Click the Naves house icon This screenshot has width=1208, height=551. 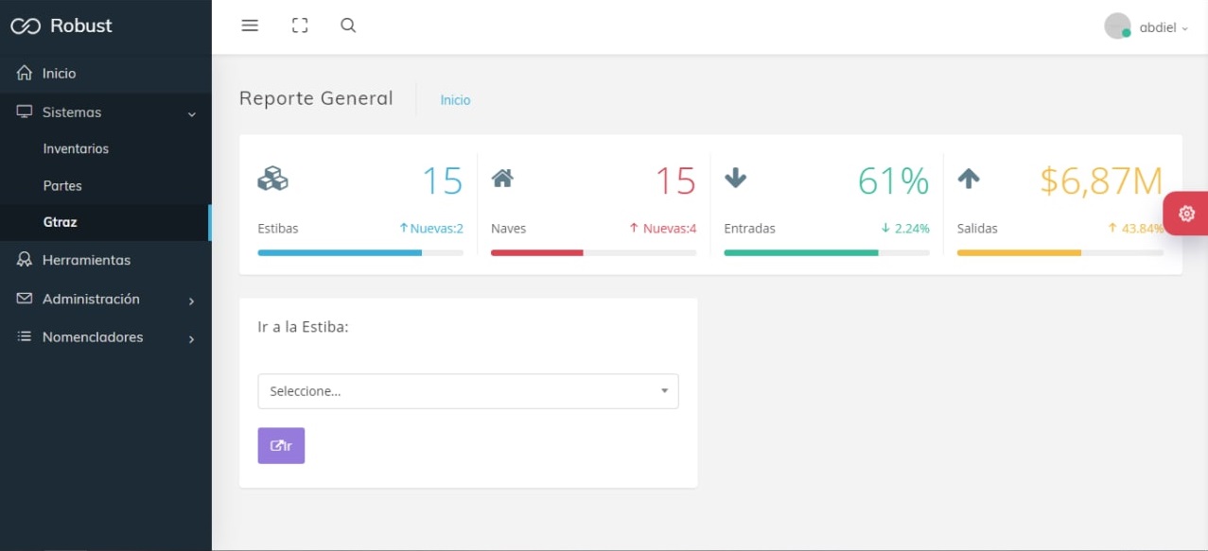pyautogui.click(x=502, y=178)
